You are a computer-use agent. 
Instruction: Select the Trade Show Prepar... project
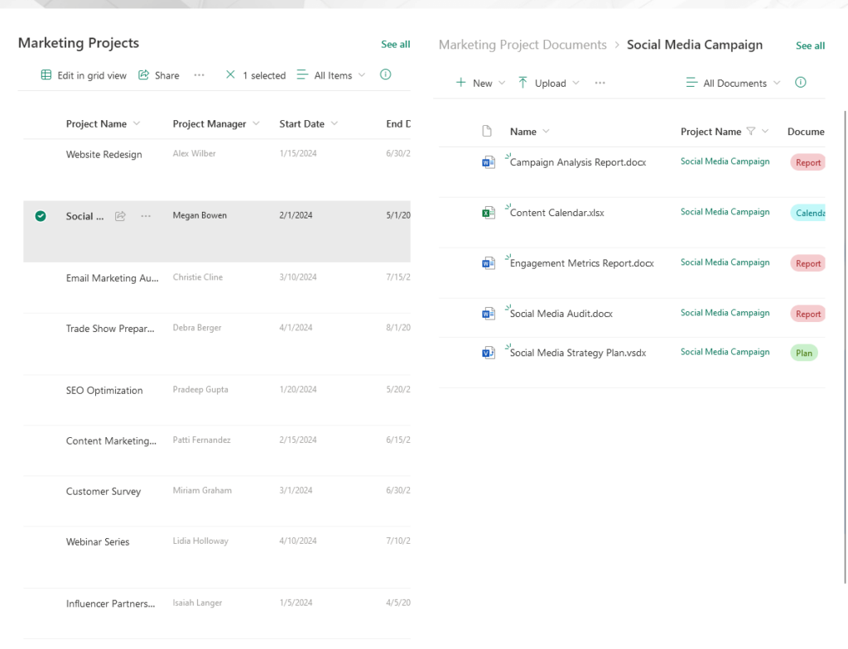point(110,329)
